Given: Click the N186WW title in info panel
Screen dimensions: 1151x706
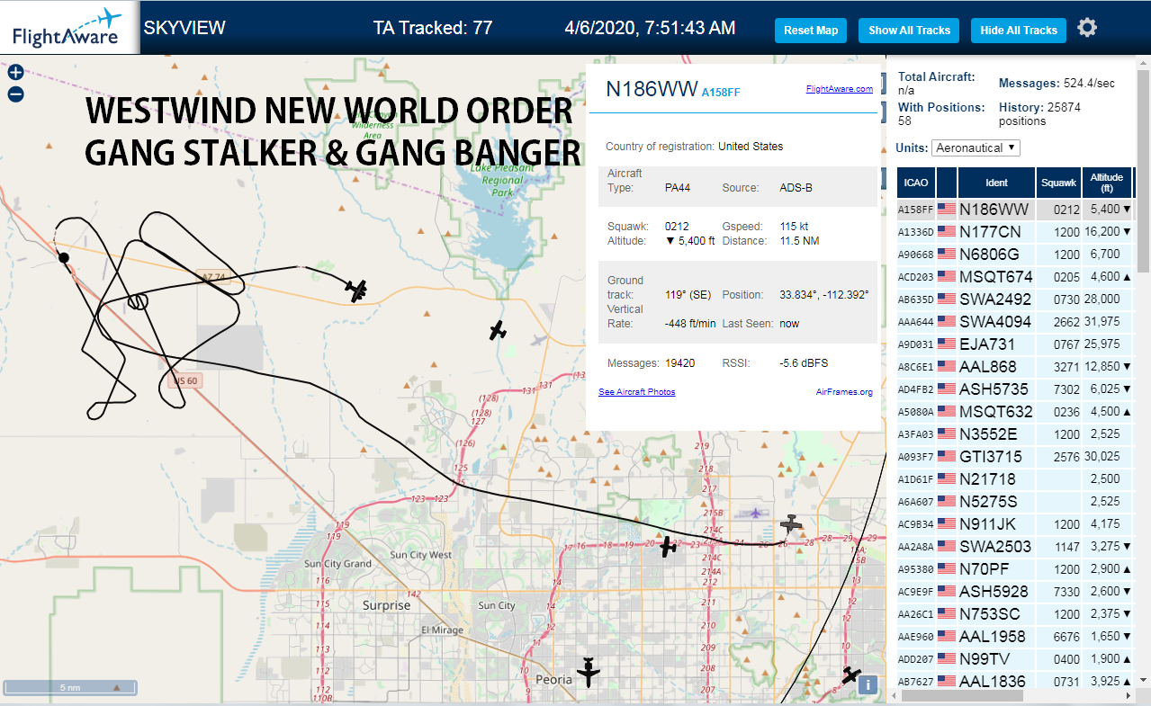Looking at the screenshot, I should pyautogui.click(x=652, y=88).
